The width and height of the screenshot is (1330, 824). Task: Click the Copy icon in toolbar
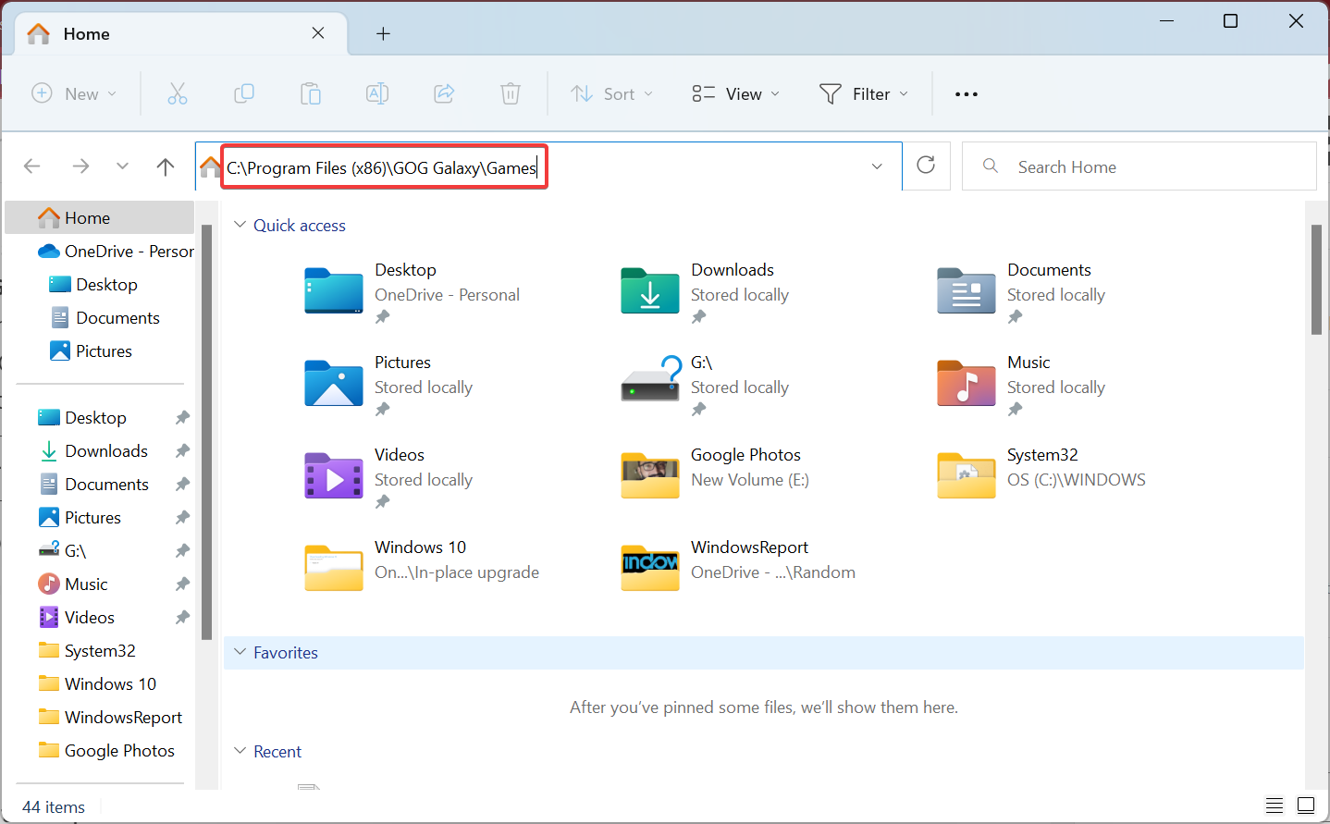pyautogui.click(x=244, y=93)
